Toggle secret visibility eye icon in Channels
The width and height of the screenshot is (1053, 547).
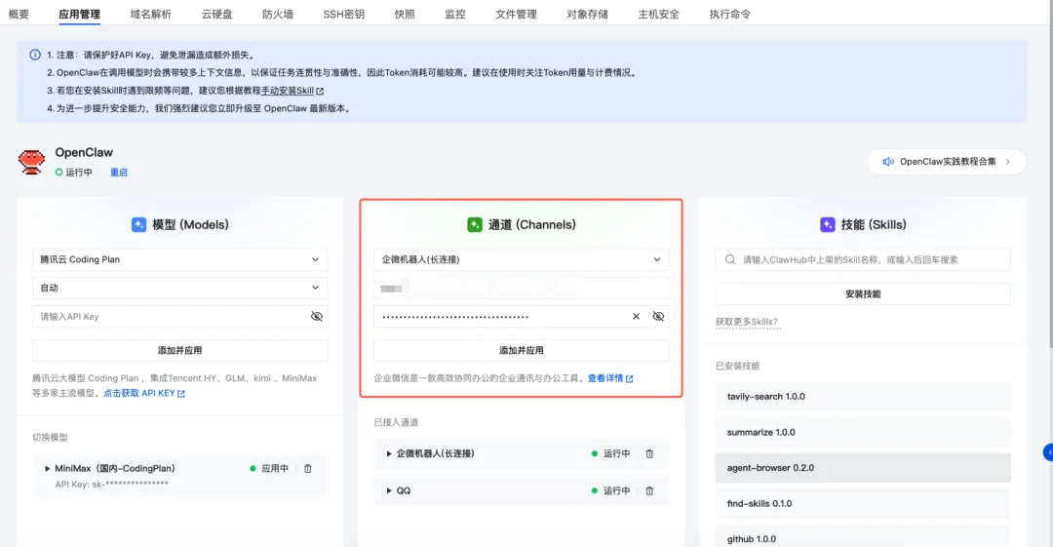658,317
